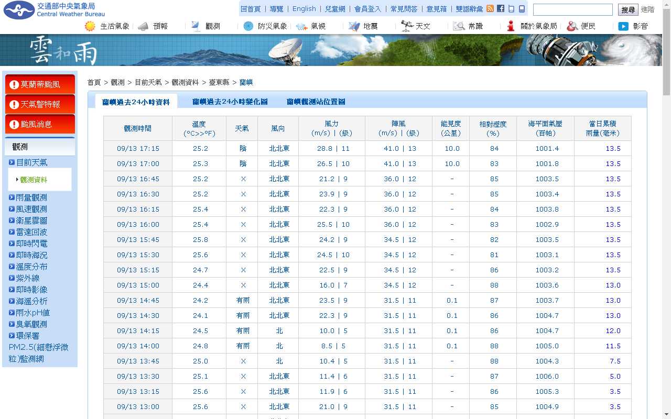Image resolution: width=671 pixels, height=419 pixels.
Task: Click the 莫蘭蒂颱風 red alert button
Action: coord(40,84)
